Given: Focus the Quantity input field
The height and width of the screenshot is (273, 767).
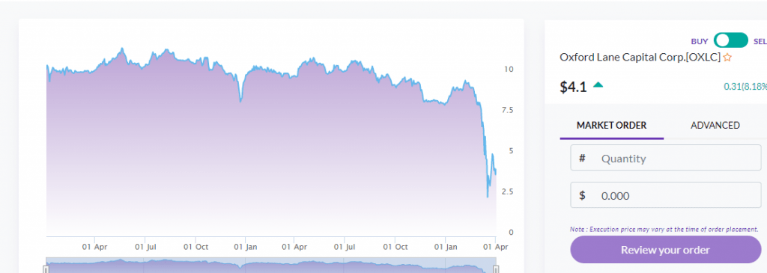Looking at the screenshot, I should [666, 159].
